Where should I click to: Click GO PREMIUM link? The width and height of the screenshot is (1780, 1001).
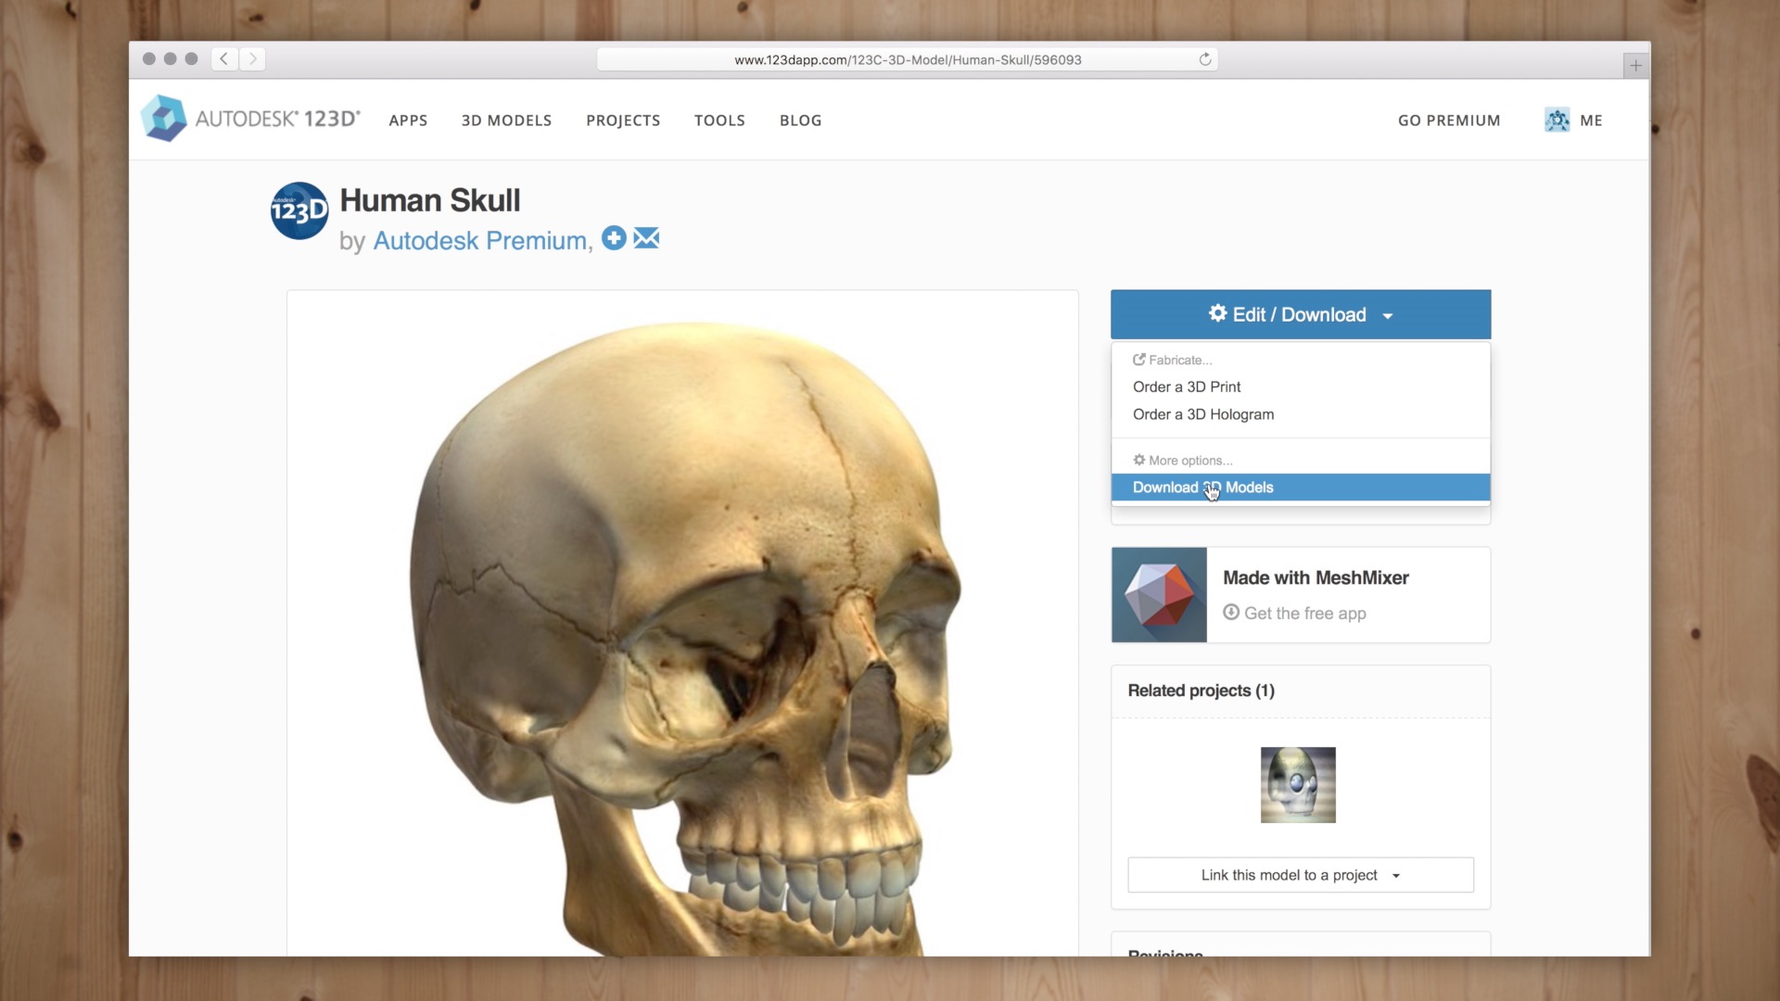pos(1449,120)
